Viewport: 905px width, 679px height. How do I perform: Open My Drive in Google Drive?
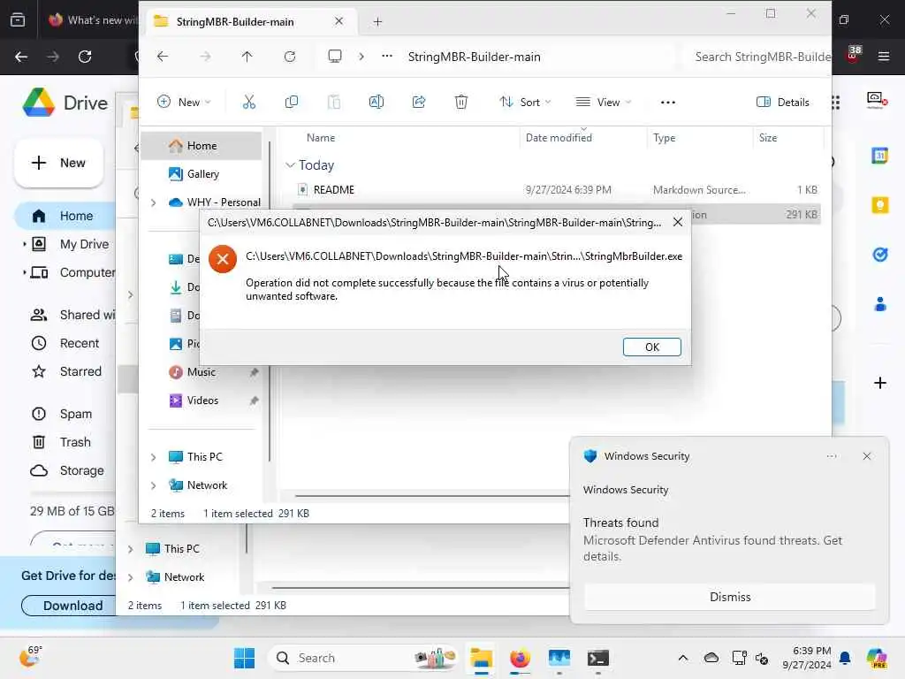[84, 244]
